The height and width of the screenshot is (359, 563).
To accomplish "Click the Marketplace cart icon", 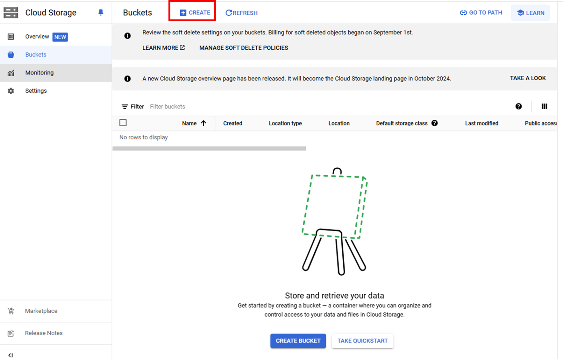I will [11, 311].
